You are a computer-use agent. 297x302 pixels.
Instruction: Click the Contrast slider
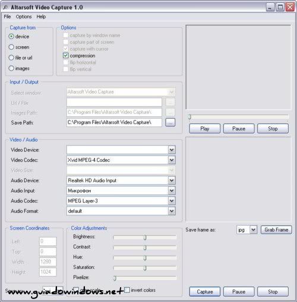[145, 247]
